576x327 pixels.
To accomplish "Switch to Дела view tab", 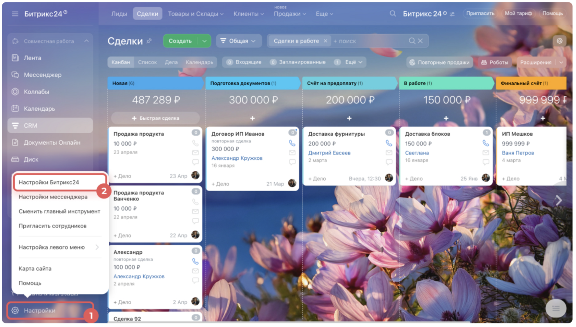I will [x=171, y=62].
